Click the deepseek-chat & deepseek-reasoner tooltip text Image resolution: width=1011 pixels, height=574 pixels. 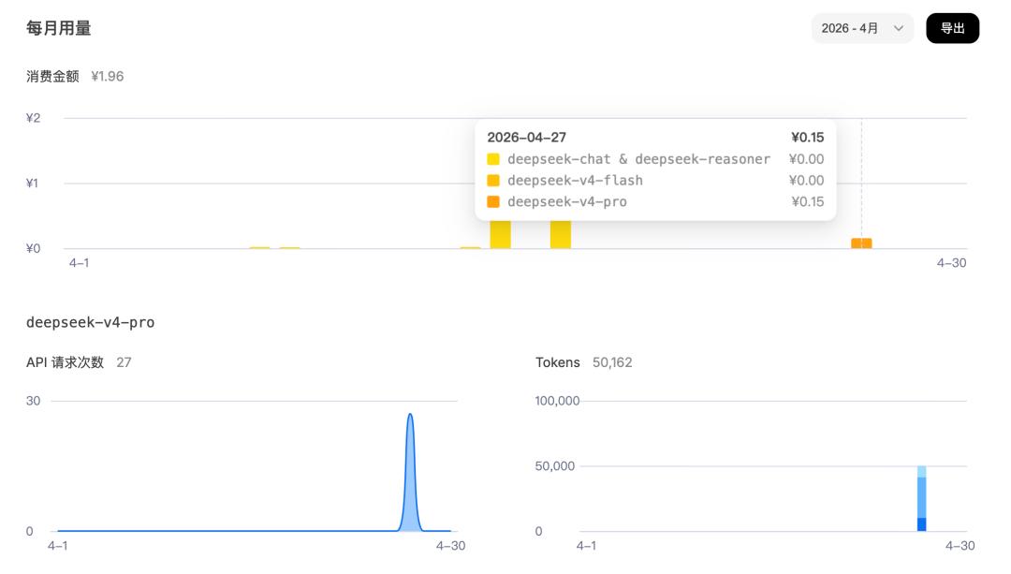click(x=639, y=159)
